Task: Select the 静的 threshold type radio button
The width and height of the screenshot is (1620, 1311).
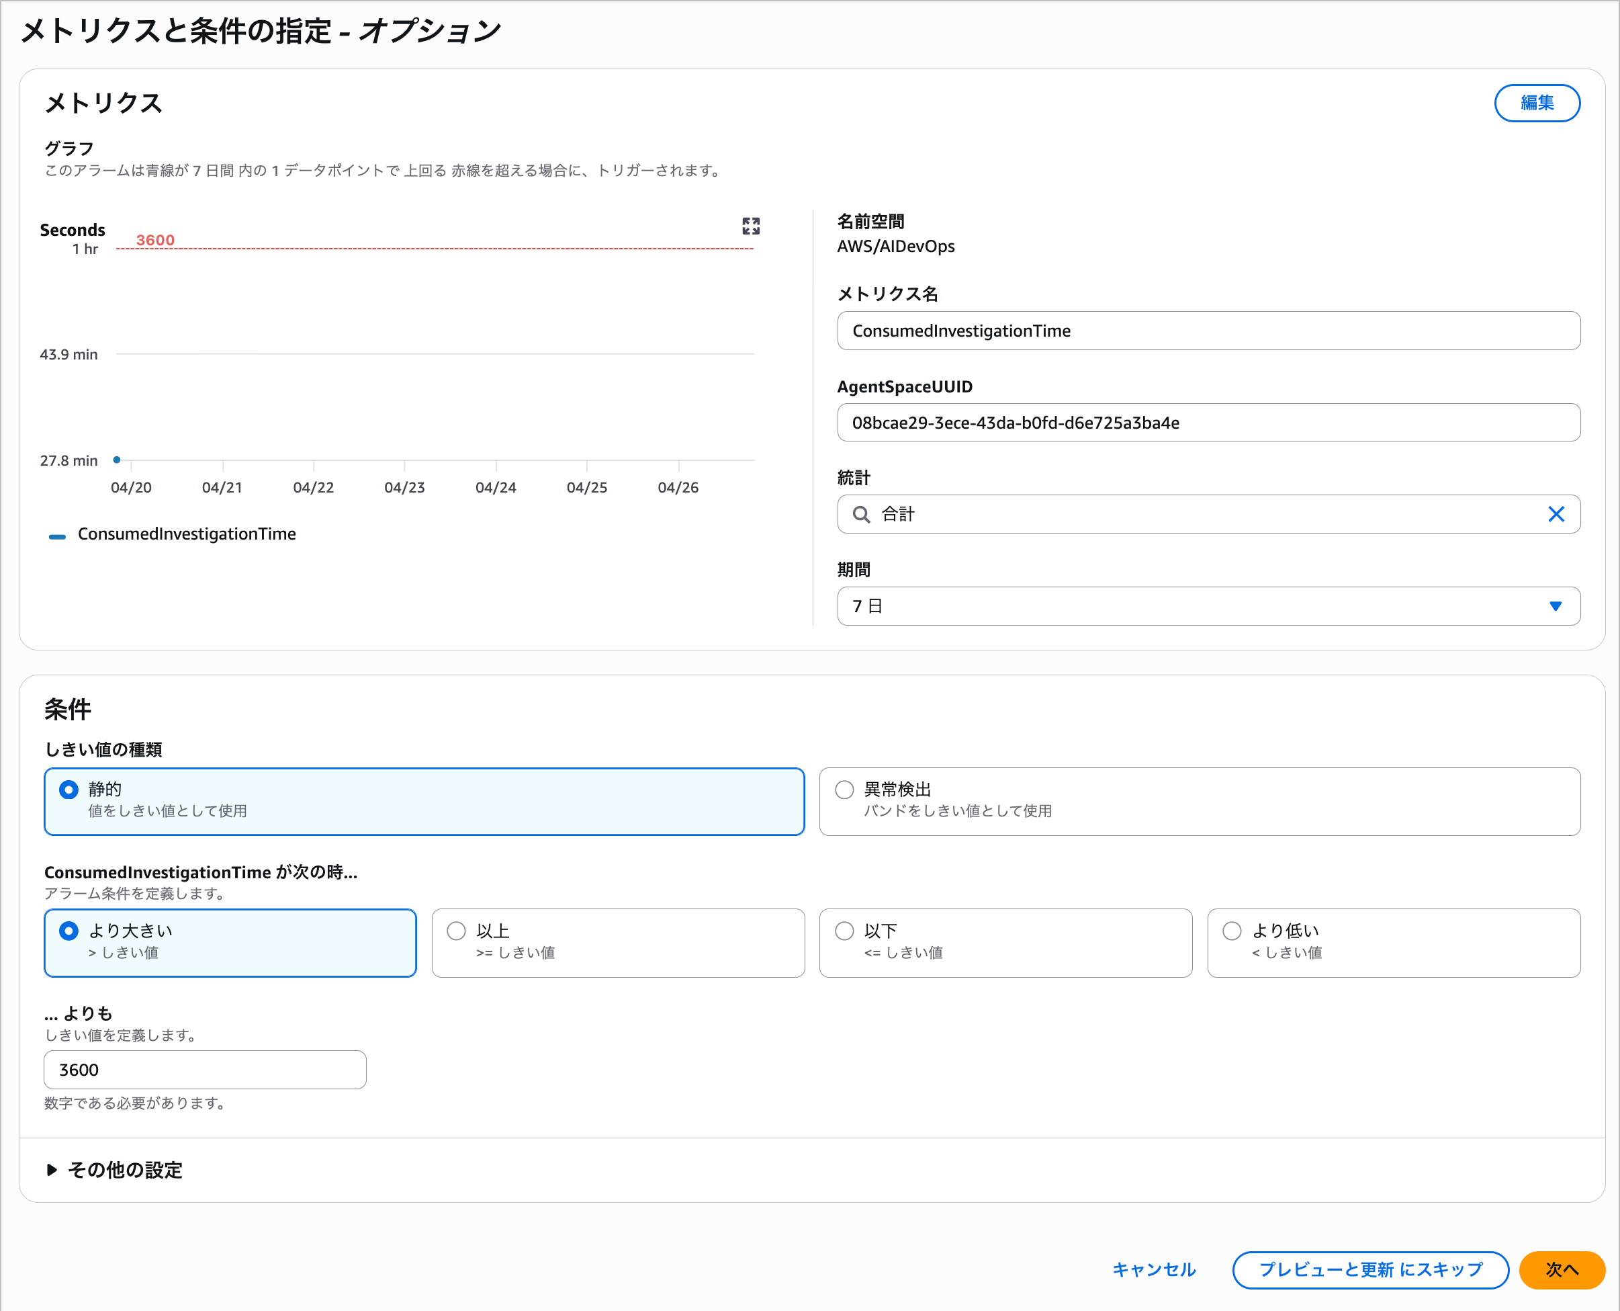Action: [69, 790]
